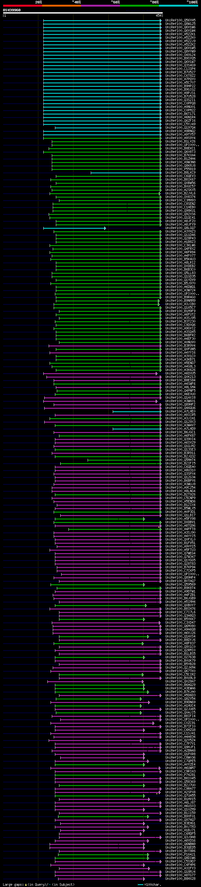Select the UniRef100_B9NMM9 label
The image size is (201, 887).
point(180,300)
